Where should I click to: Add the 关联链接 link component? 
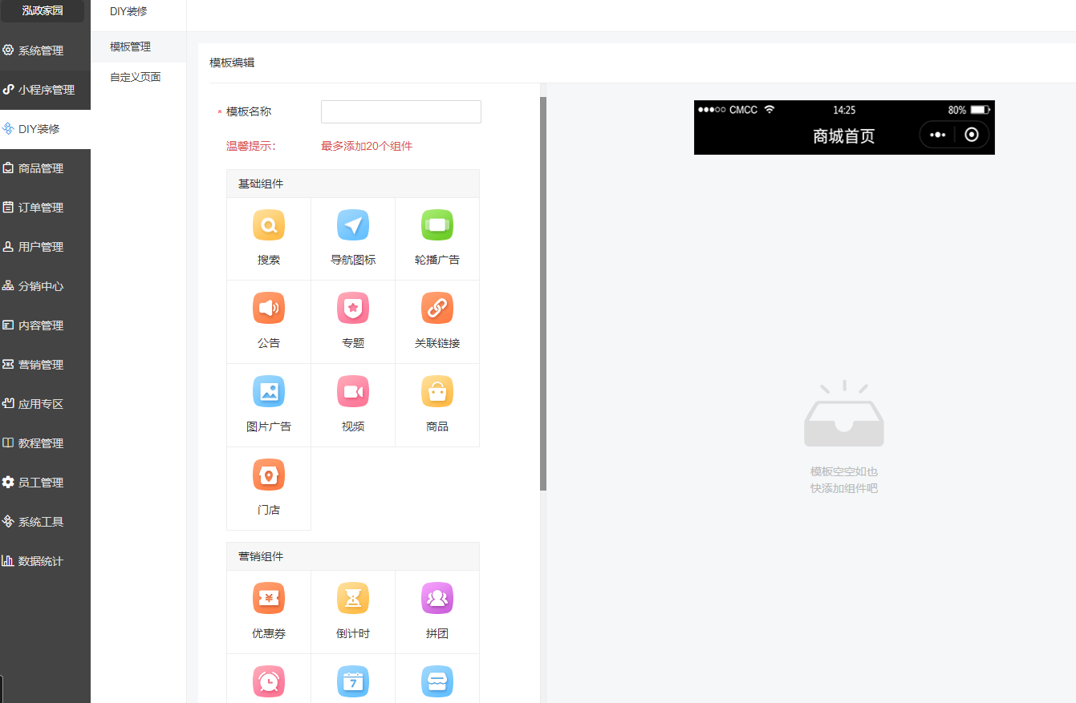[x=437, y=321]
